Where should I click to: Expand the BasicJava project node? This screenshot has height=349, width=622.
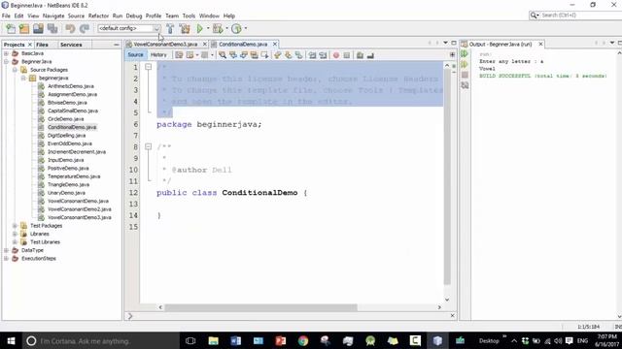tap(6, 53)
